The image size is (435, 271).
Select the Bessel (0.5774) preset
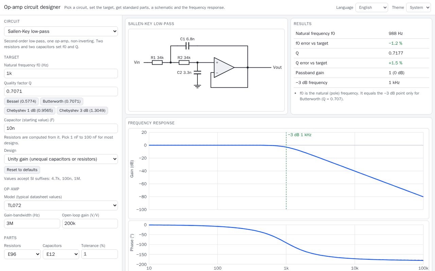[21, 101]
